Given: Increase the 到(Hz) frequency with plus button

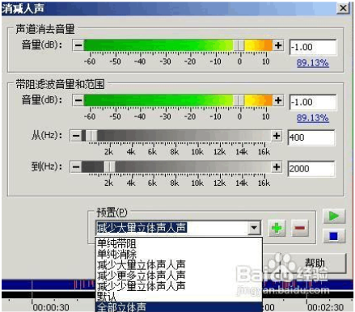Looking at the screenshot, I should pos(277,167).
